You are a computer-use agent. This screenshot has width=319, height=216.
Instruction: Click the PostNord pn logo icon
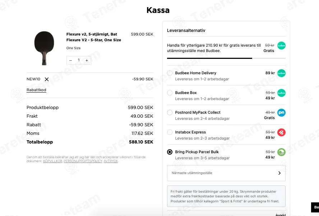click(x=281, y=113)
